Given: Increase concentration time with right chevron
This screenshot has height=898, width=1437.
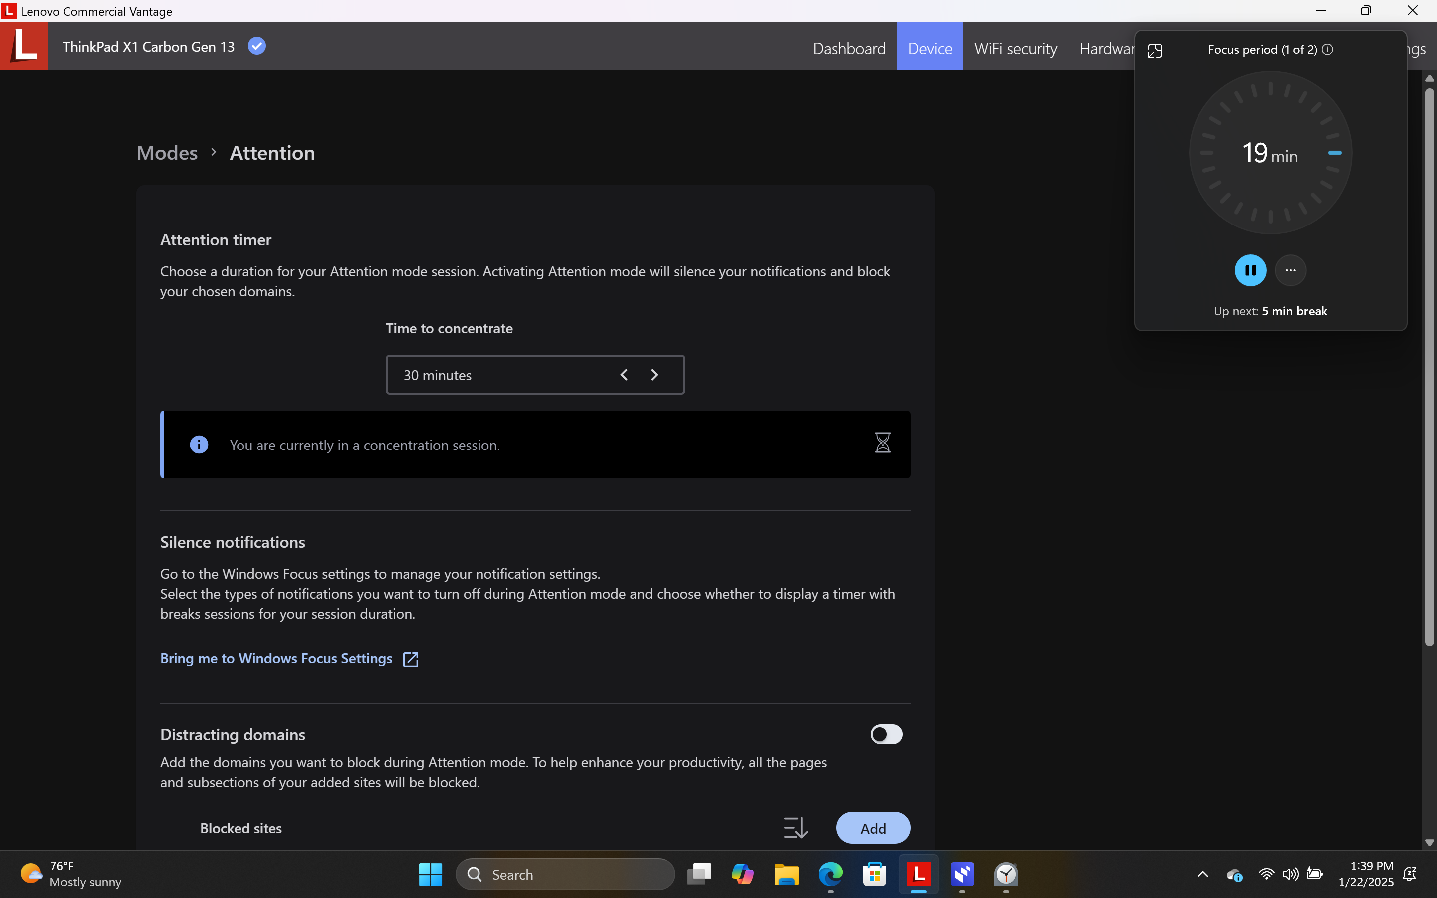Looking at the screenshot, I should [654, 375].
